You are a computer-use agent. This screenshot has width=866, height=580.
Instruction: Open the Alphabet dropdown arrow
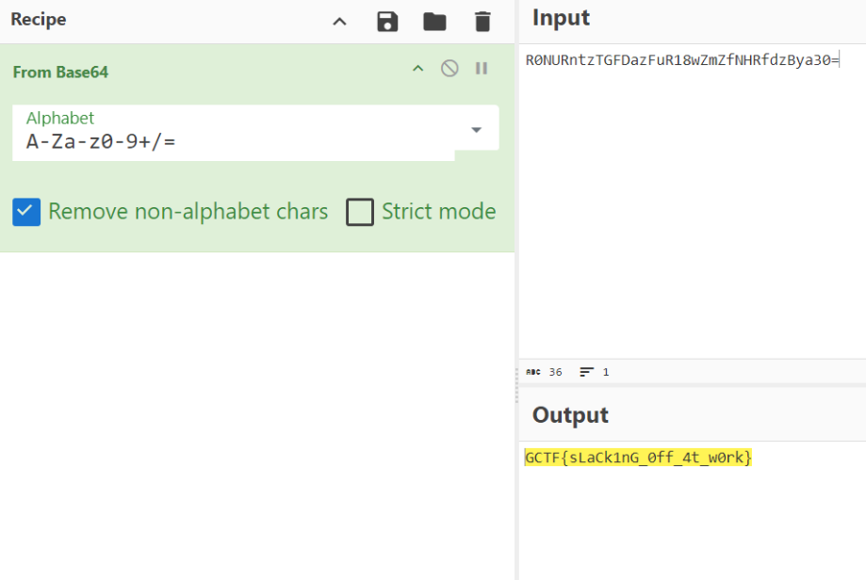(476, 130)
